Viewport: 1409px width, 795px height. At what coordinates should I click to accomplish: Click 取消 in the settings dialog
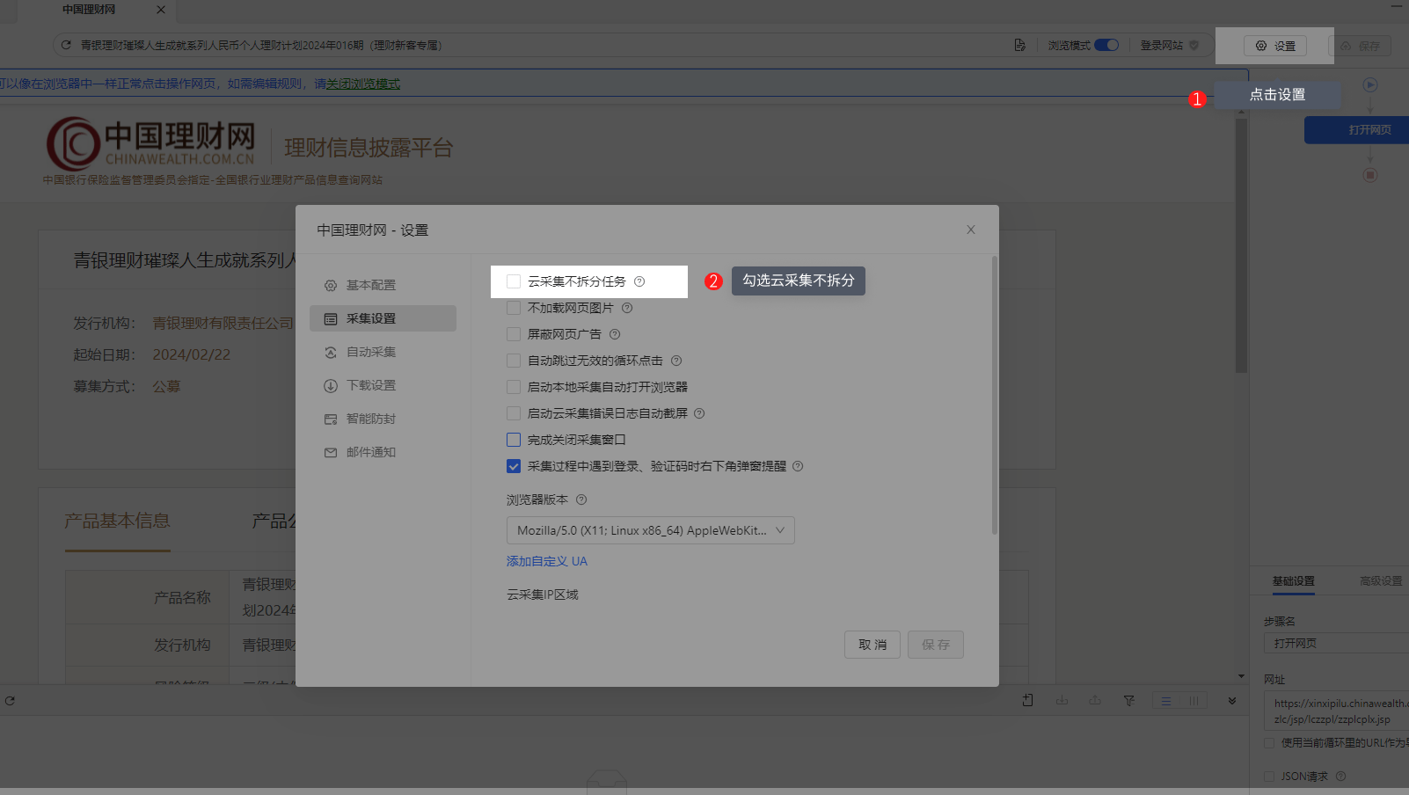(x=872, y=645)
